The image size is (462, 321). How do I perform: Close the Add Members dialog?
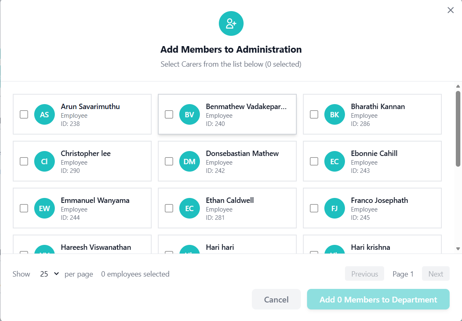450,10
